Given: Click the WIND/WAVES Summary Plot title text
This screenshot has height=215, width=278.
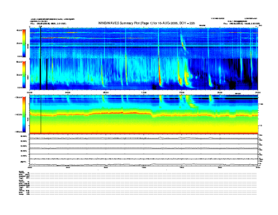Looking at the screenshot, I should pos(146,23).
